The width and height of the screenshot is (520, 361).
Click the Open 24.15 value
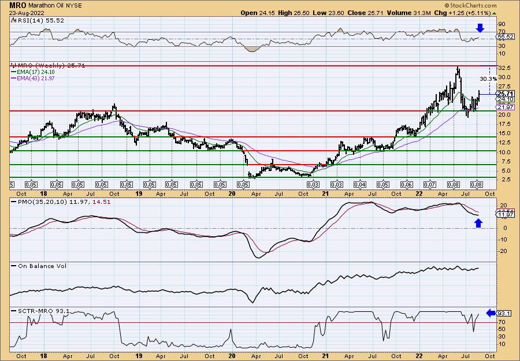click(x=257, y=13)
